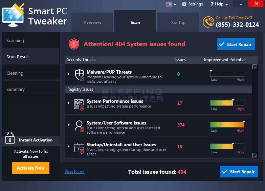The image size is (265, 191).
Task: Open the Help dropdown arrow
Action: 226,5
